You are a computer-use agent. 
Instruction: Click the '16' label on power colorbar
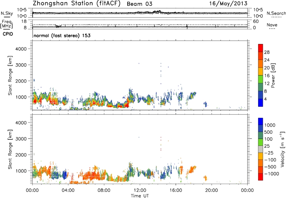(x=267, y=76)
